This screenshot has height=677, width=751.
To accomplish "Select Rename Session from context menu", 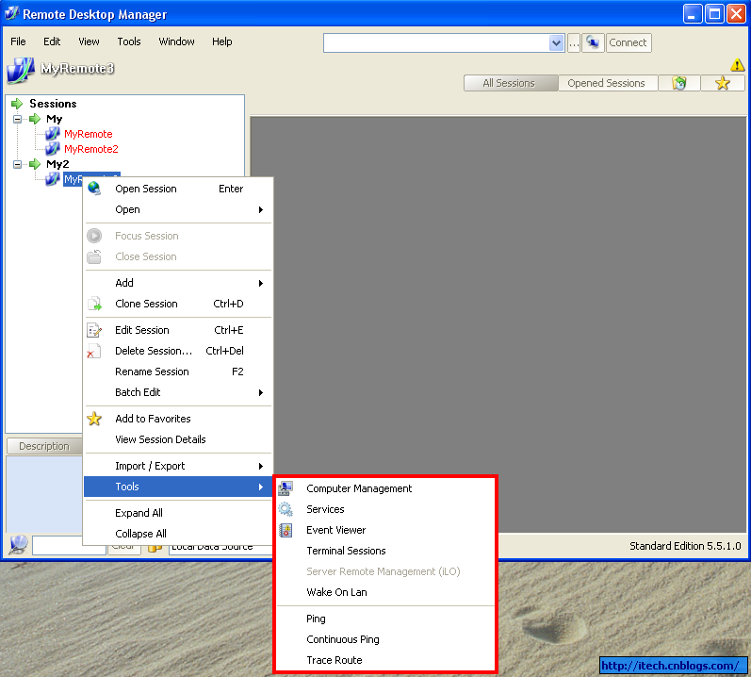I will click(178, 372).
